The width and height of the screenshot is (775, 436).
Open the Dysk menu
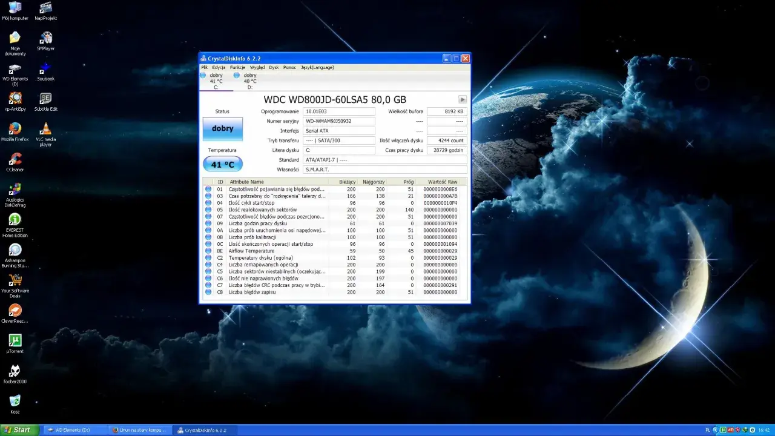pyautogui.click(x=274, y=67)
